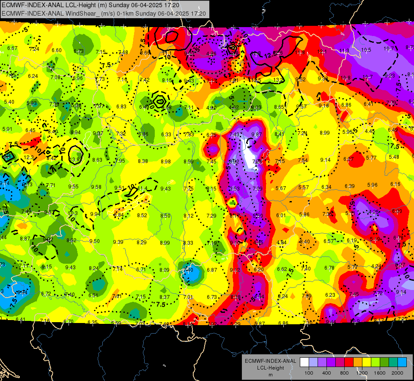The width and height of the screenshot is (414, 381).
Task: Click the wind shear value 13.2
Action: point(279,80)
